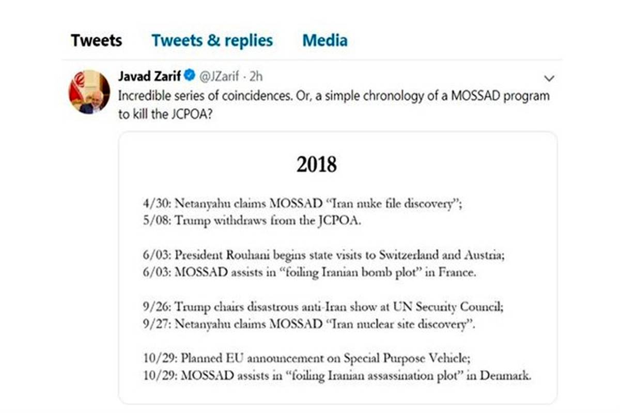
Task: Click the 2h tweet timestamp
Action: point(255,77)
